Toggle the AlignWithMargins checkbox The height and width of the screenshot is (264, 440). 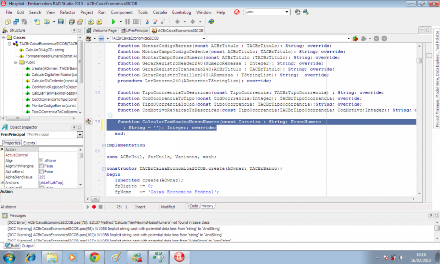pos(41,166)
